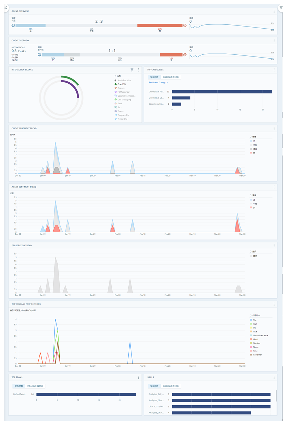The image size is (287, 421).
Task: Open Top Teams widget options menu
Action: point(138,377)
